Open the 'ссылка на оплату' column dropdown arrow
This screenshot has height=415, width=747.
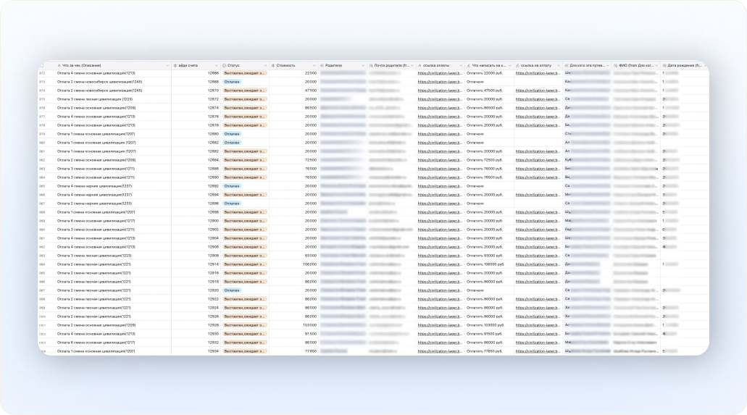pyautogui.click(x=559, y=66)
